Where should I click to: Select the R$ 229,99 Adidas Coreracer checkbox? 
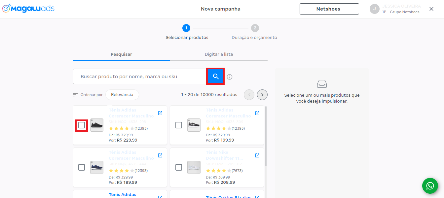[x=82, y=125]
